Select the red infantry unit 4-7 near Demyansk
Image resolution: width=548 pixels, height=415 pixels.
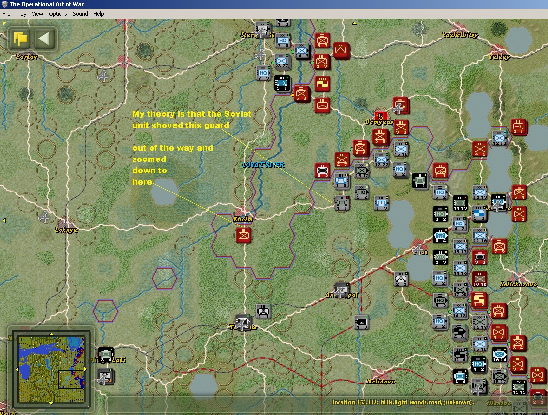(342, 160)
